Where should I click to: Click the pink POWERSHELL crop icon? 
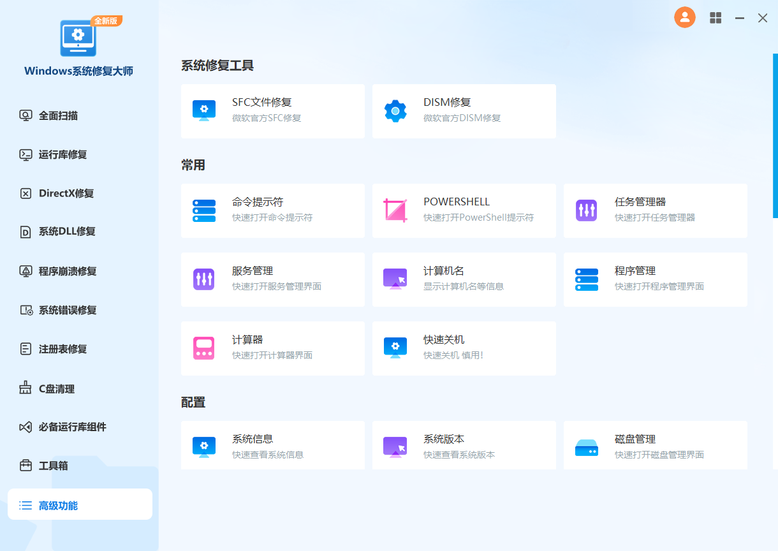(x=395, y=210)
